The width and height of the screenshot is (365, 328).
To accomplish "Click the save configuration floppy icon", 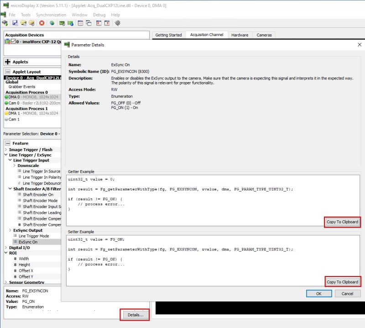I will (15, 23).
